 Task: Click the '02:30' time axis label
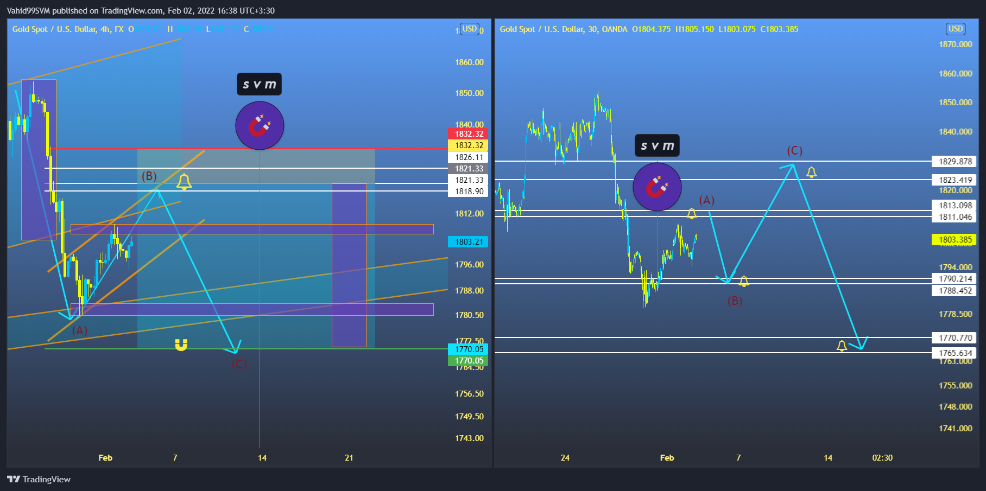882,458
